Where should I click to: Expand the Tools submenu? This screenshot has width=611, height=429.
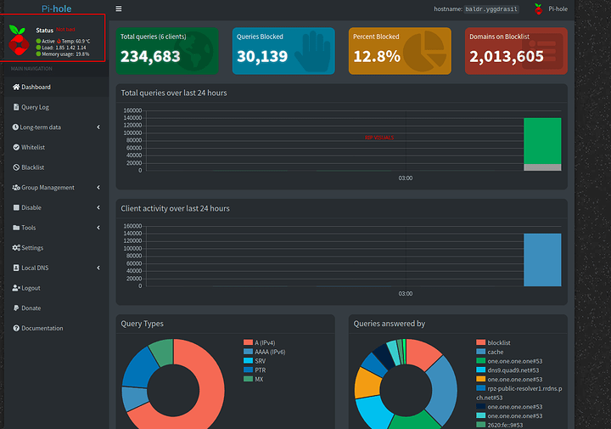pyautogui.click(x=28, y=228)
